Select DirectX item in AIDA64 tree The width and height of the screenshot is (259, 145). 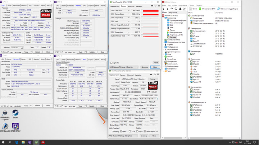click(168, 57)
